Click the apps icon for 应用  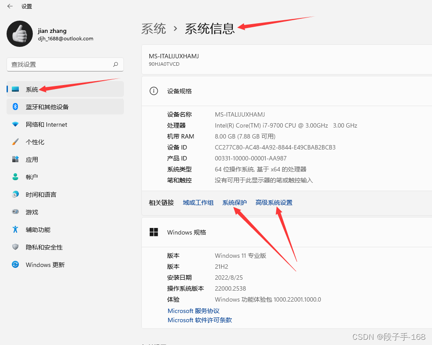15,159
